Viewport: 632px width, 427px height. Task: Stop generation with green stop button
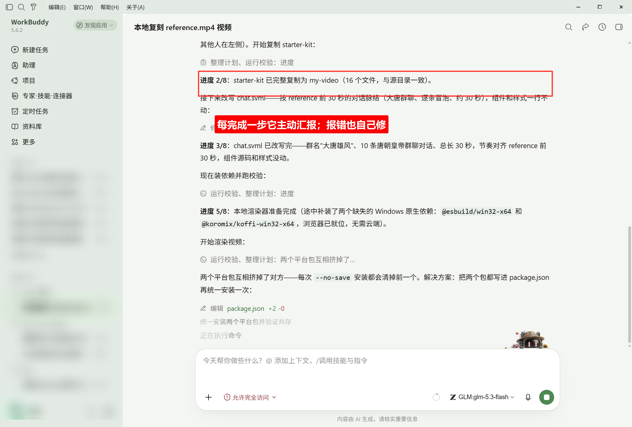pos(547,397)
